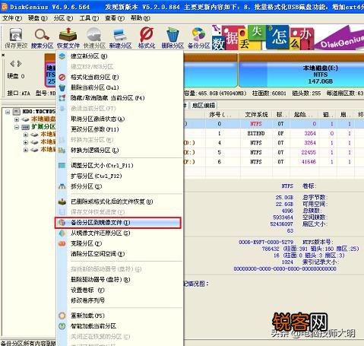Select 修改卷序列号 menu entry
The height and width of the screenshot is (346, 364).
[x=119, y=300]
